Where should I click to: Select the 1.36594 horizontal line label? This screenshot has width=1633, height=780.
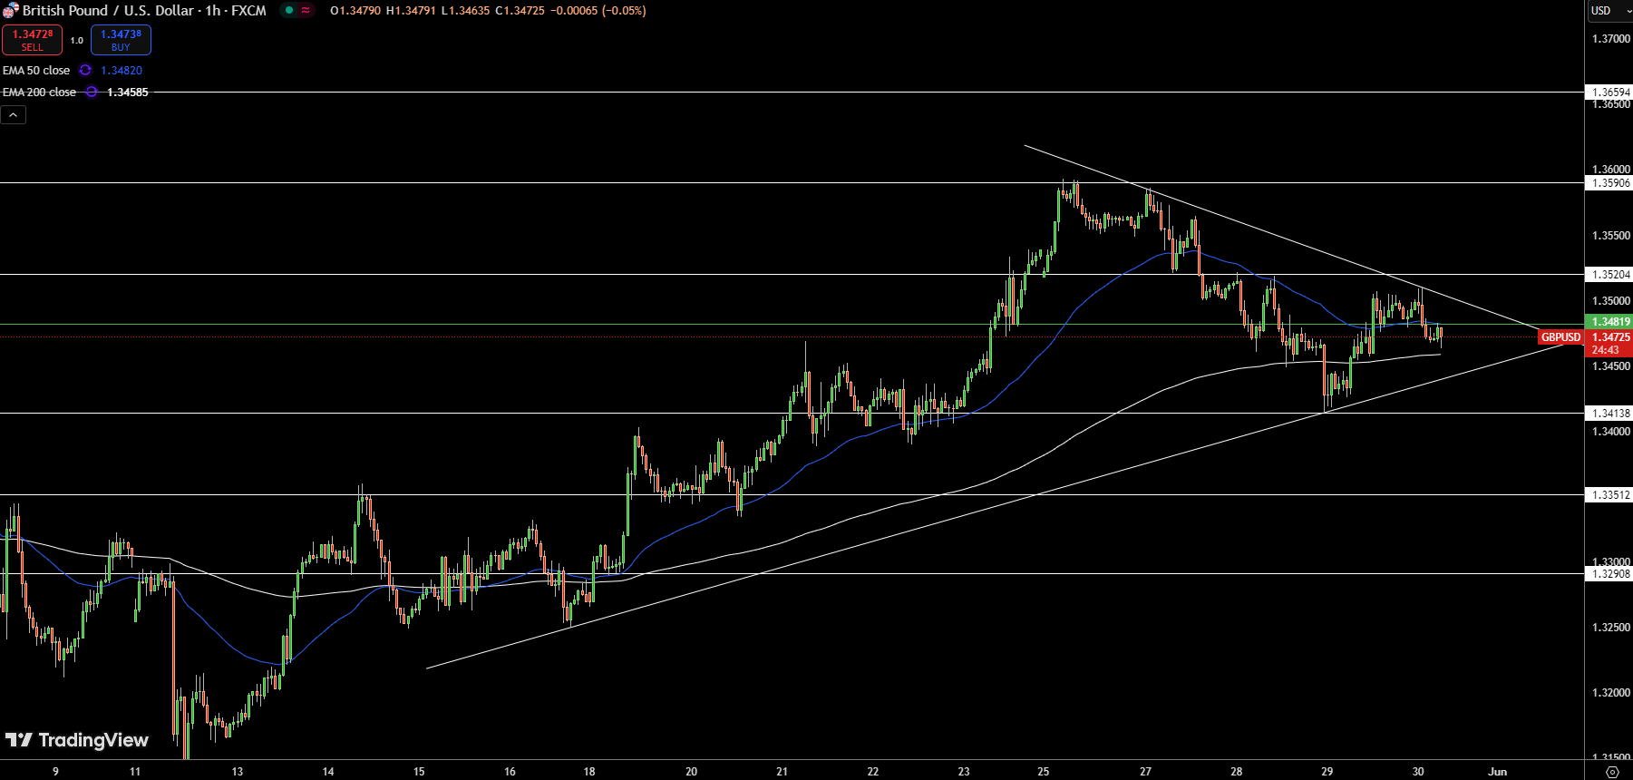pyautogui.click(x=1610, y=92)
